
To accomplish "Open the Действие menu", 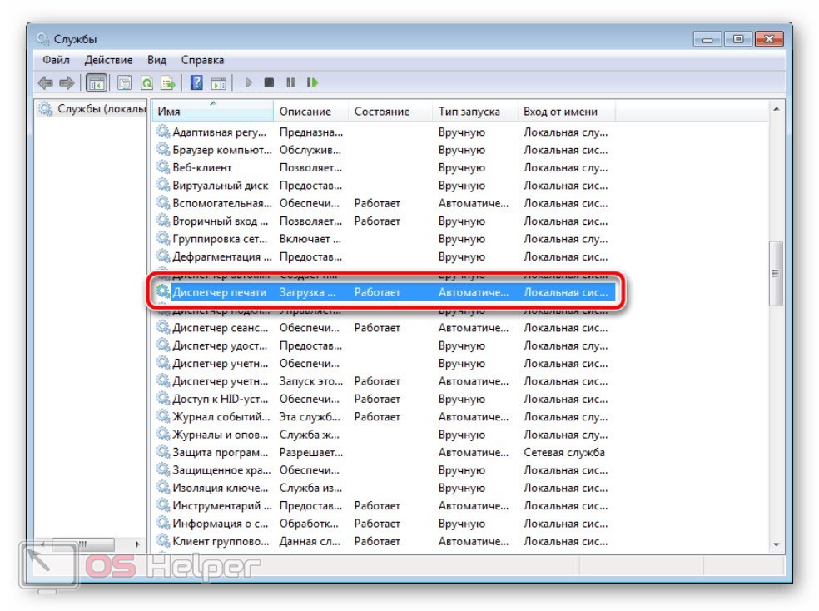I will click(108, 60).
